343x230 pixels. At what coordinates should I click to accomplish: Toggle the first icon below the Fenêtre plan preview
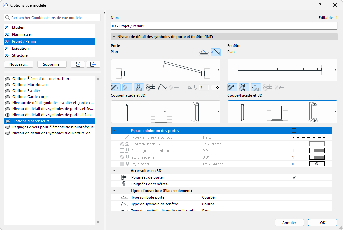[x=232, y=87]
